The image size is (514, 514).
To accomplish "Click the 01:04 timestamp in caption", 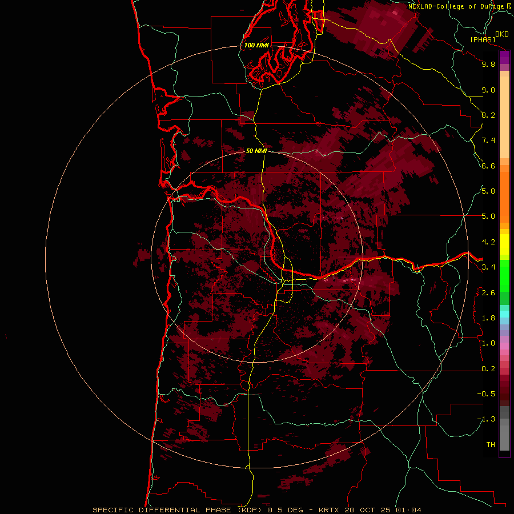I will pos(408,510).
